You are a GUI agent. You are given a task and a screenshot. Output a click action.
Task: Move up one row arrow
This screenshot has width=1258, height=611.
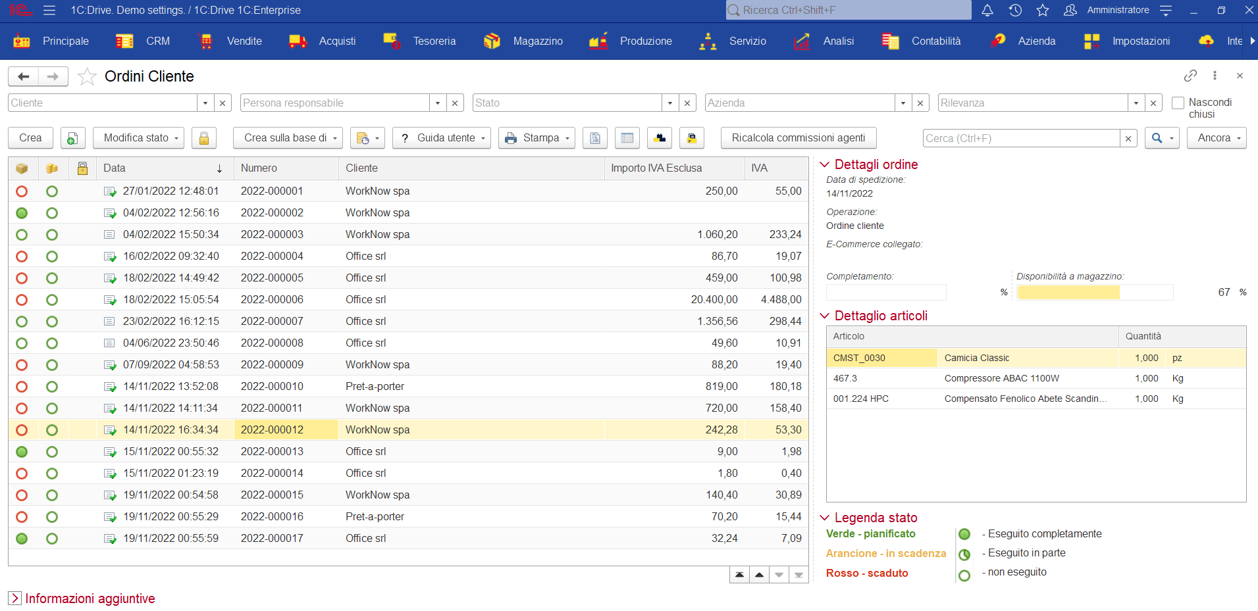click(x=759, y=575)
